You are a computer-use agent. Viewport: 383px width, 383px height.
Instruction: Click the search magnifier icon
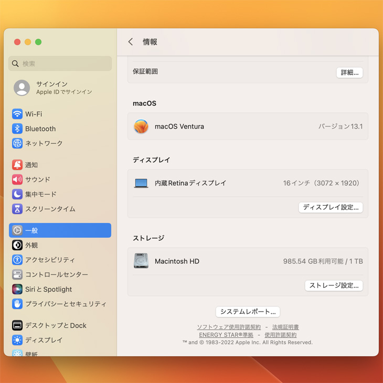pos(15,63)
